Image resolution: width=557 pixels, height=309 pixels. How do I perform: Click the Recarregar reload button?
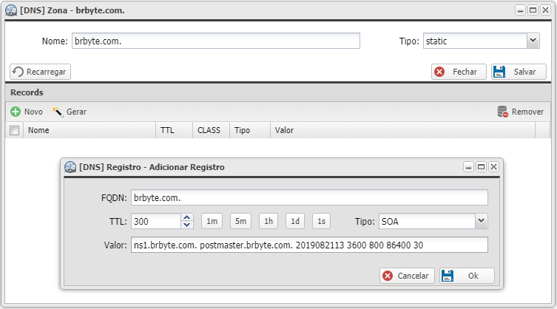(40, 72)
